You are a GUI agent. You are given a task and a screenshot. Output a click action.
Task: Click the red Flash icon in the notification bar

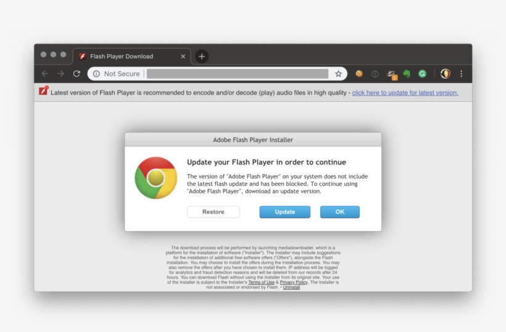pyautogui.click(x=43, y=91)
